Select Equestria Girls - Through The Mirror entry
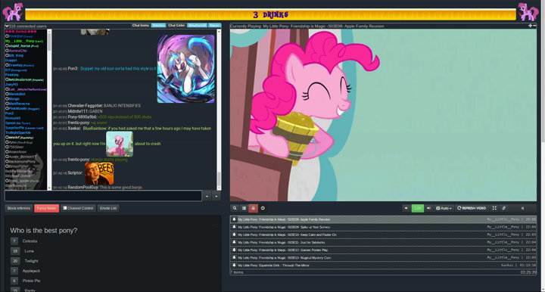 click(383, 266)
